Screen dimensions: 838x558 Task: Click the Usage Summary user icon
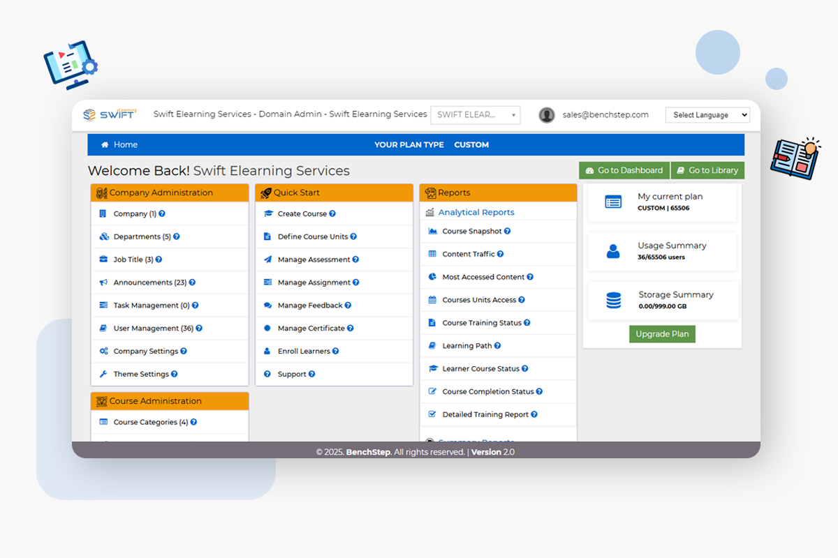pos(613,252)
